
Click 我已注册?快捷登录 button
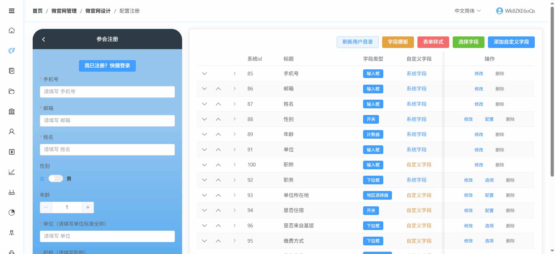107,66
